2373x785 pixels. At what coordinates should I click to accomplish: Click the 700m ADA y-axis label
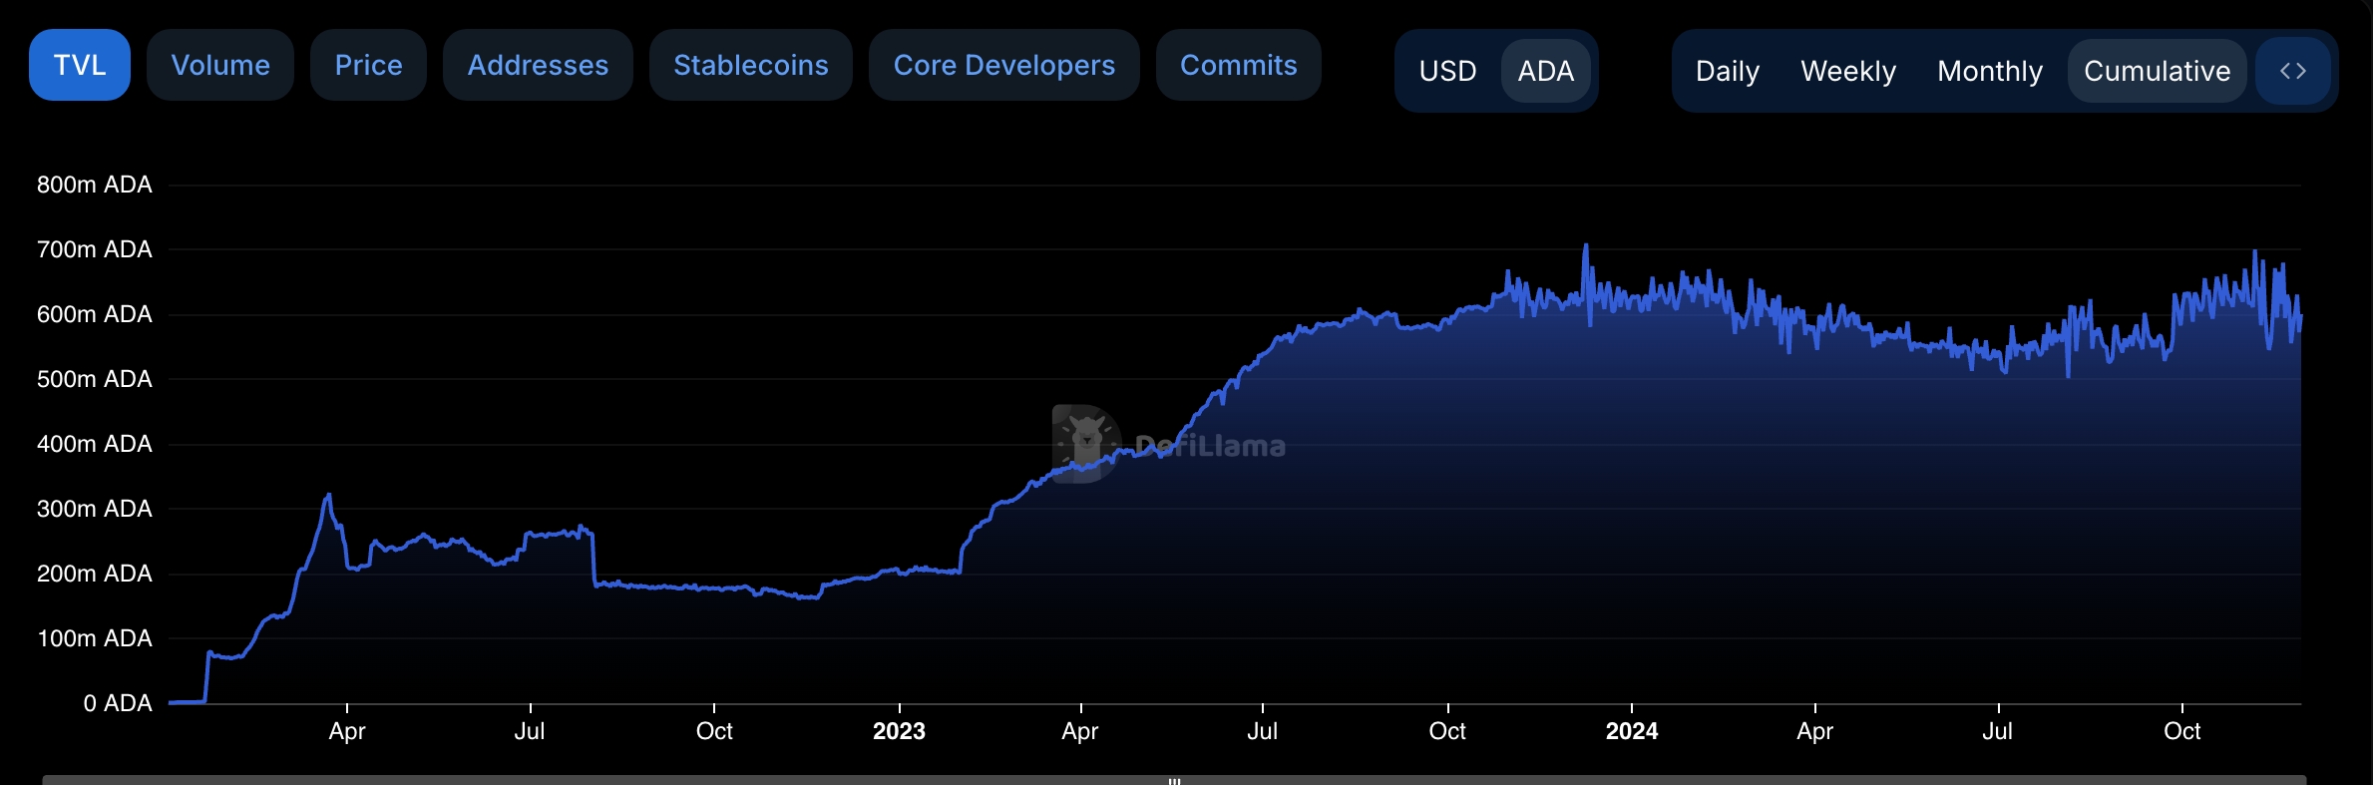95,249
